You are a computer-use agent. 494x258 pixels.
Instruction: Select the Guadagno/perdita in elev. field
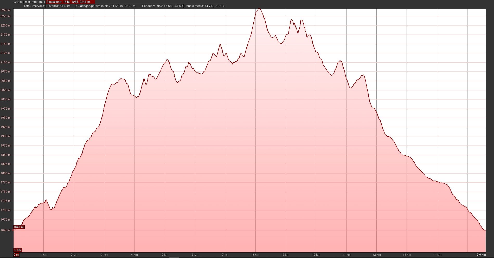pyautogui.click(x=108, y=6)
